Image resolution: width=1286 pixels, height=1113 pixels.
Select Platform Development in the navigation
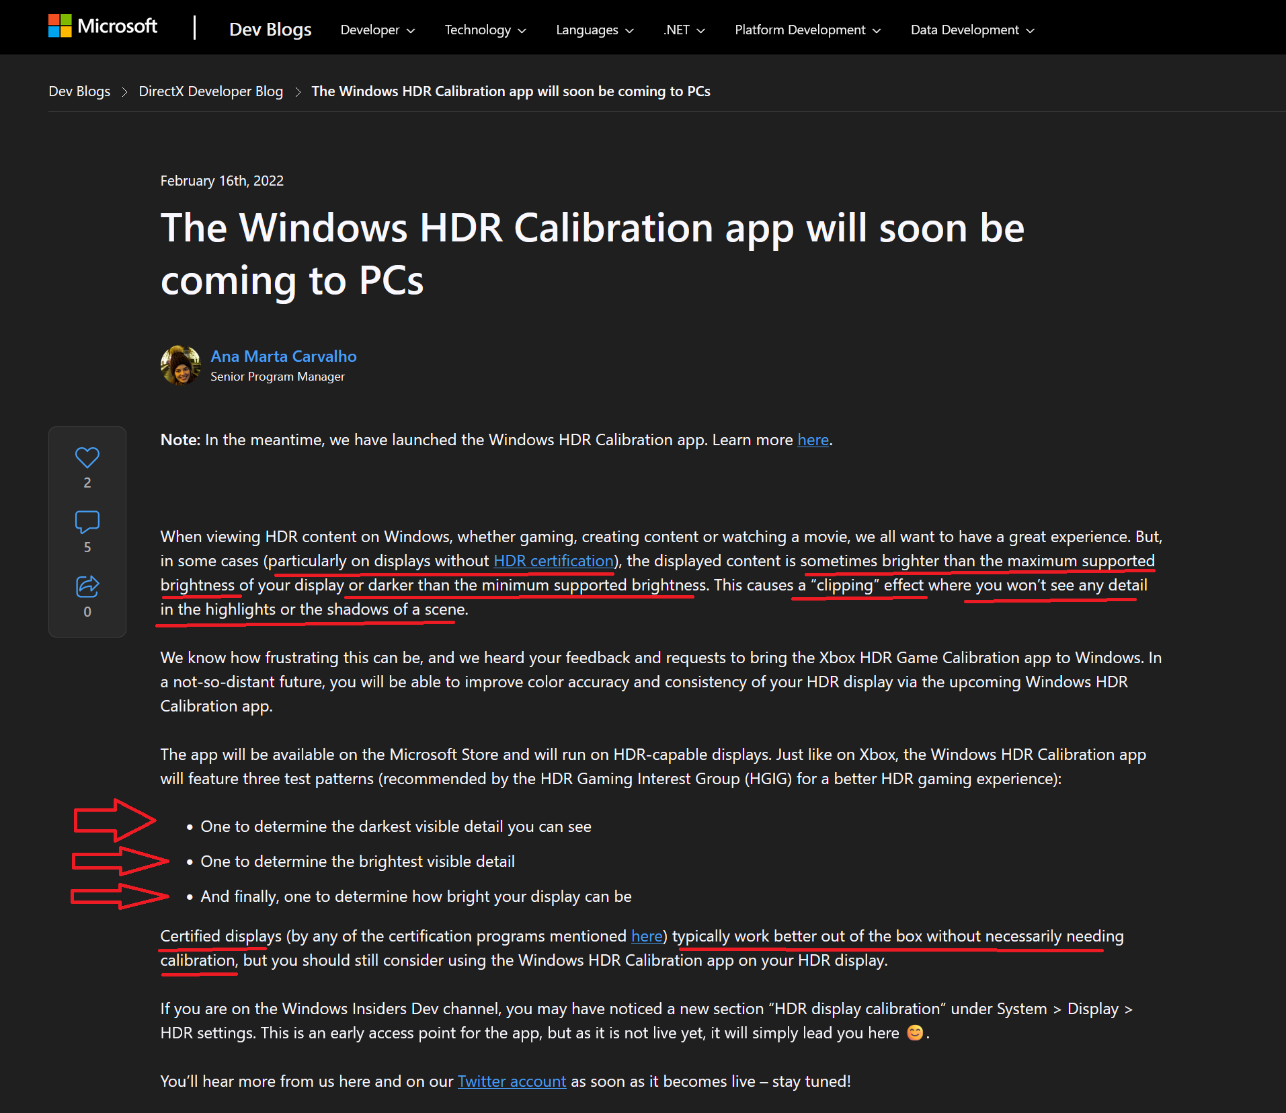coord(806,30)
